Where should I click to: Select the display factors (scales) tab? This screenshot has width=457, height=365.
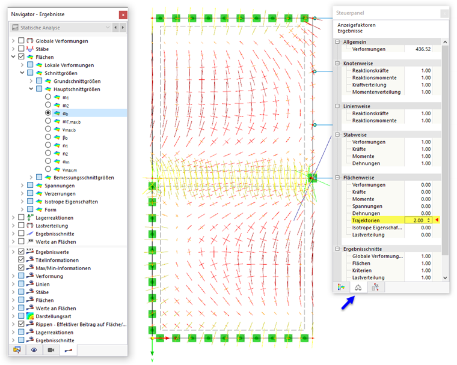(x=358, y=288)
